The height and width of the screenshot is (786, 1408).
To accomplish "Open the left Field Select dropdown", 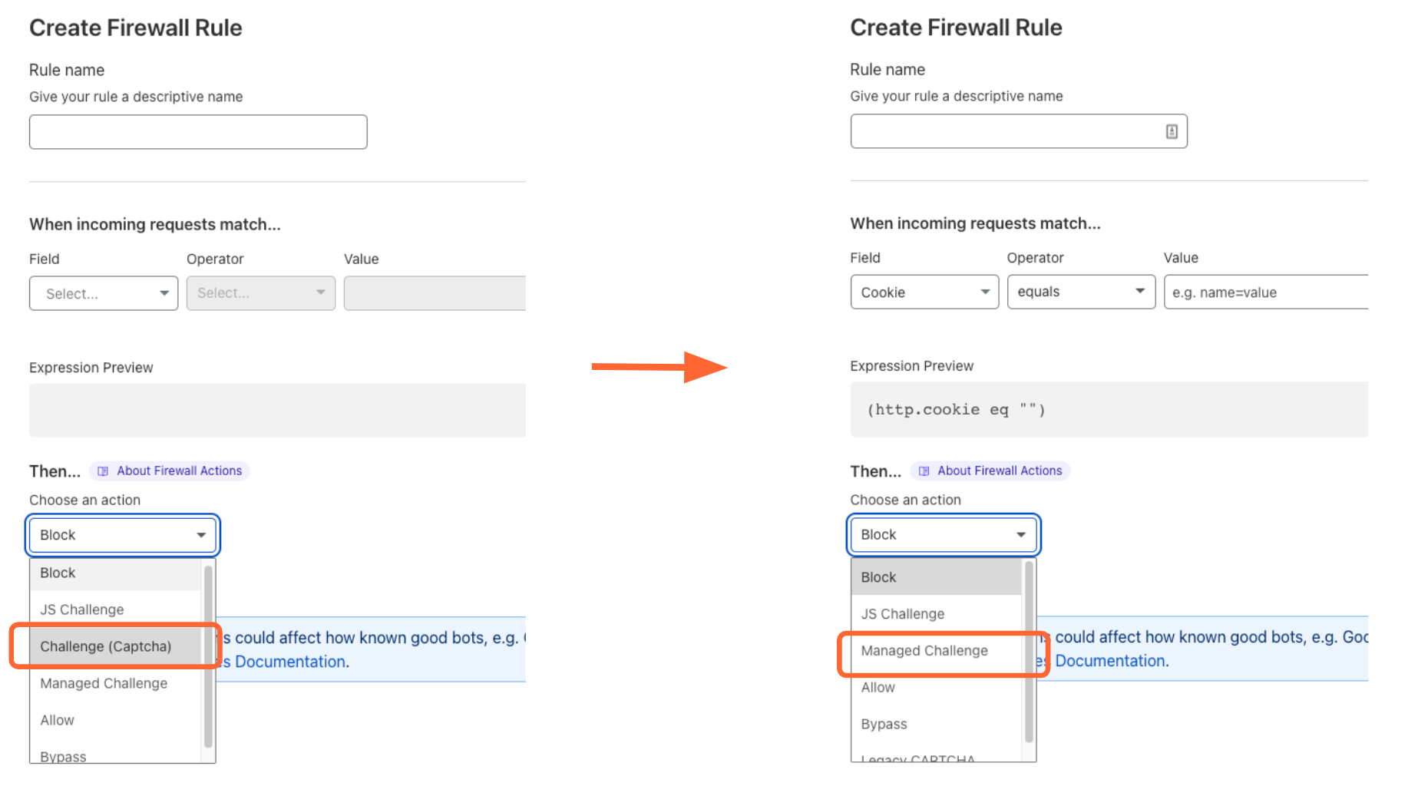I will (x=104, y=293).
